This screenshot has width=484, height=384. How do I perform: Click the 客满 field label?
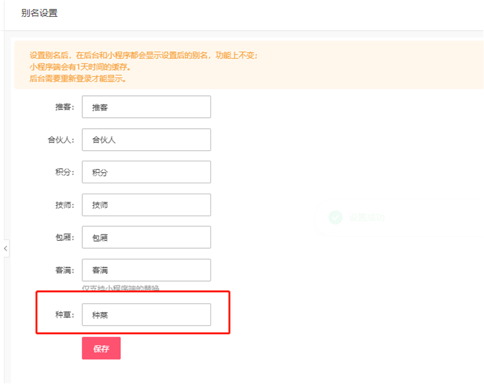[x=65, y=270]
